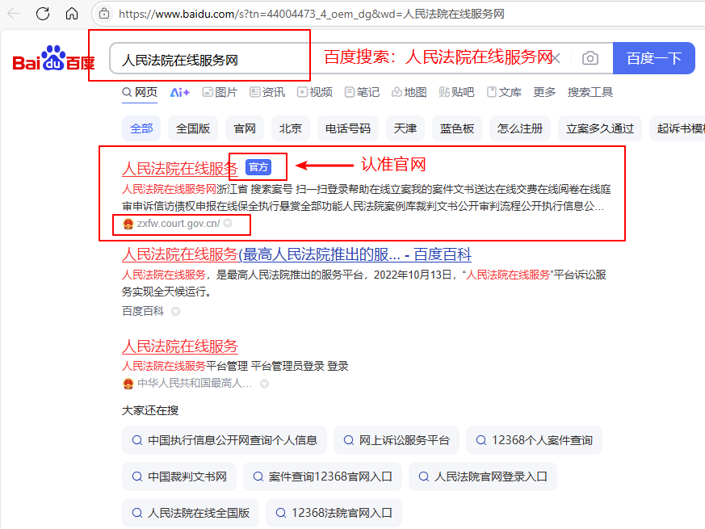This screenshot has height=529, width=705.
Task: Expand the dropdown arrow next to 百度百科 source
Action: 175,311
